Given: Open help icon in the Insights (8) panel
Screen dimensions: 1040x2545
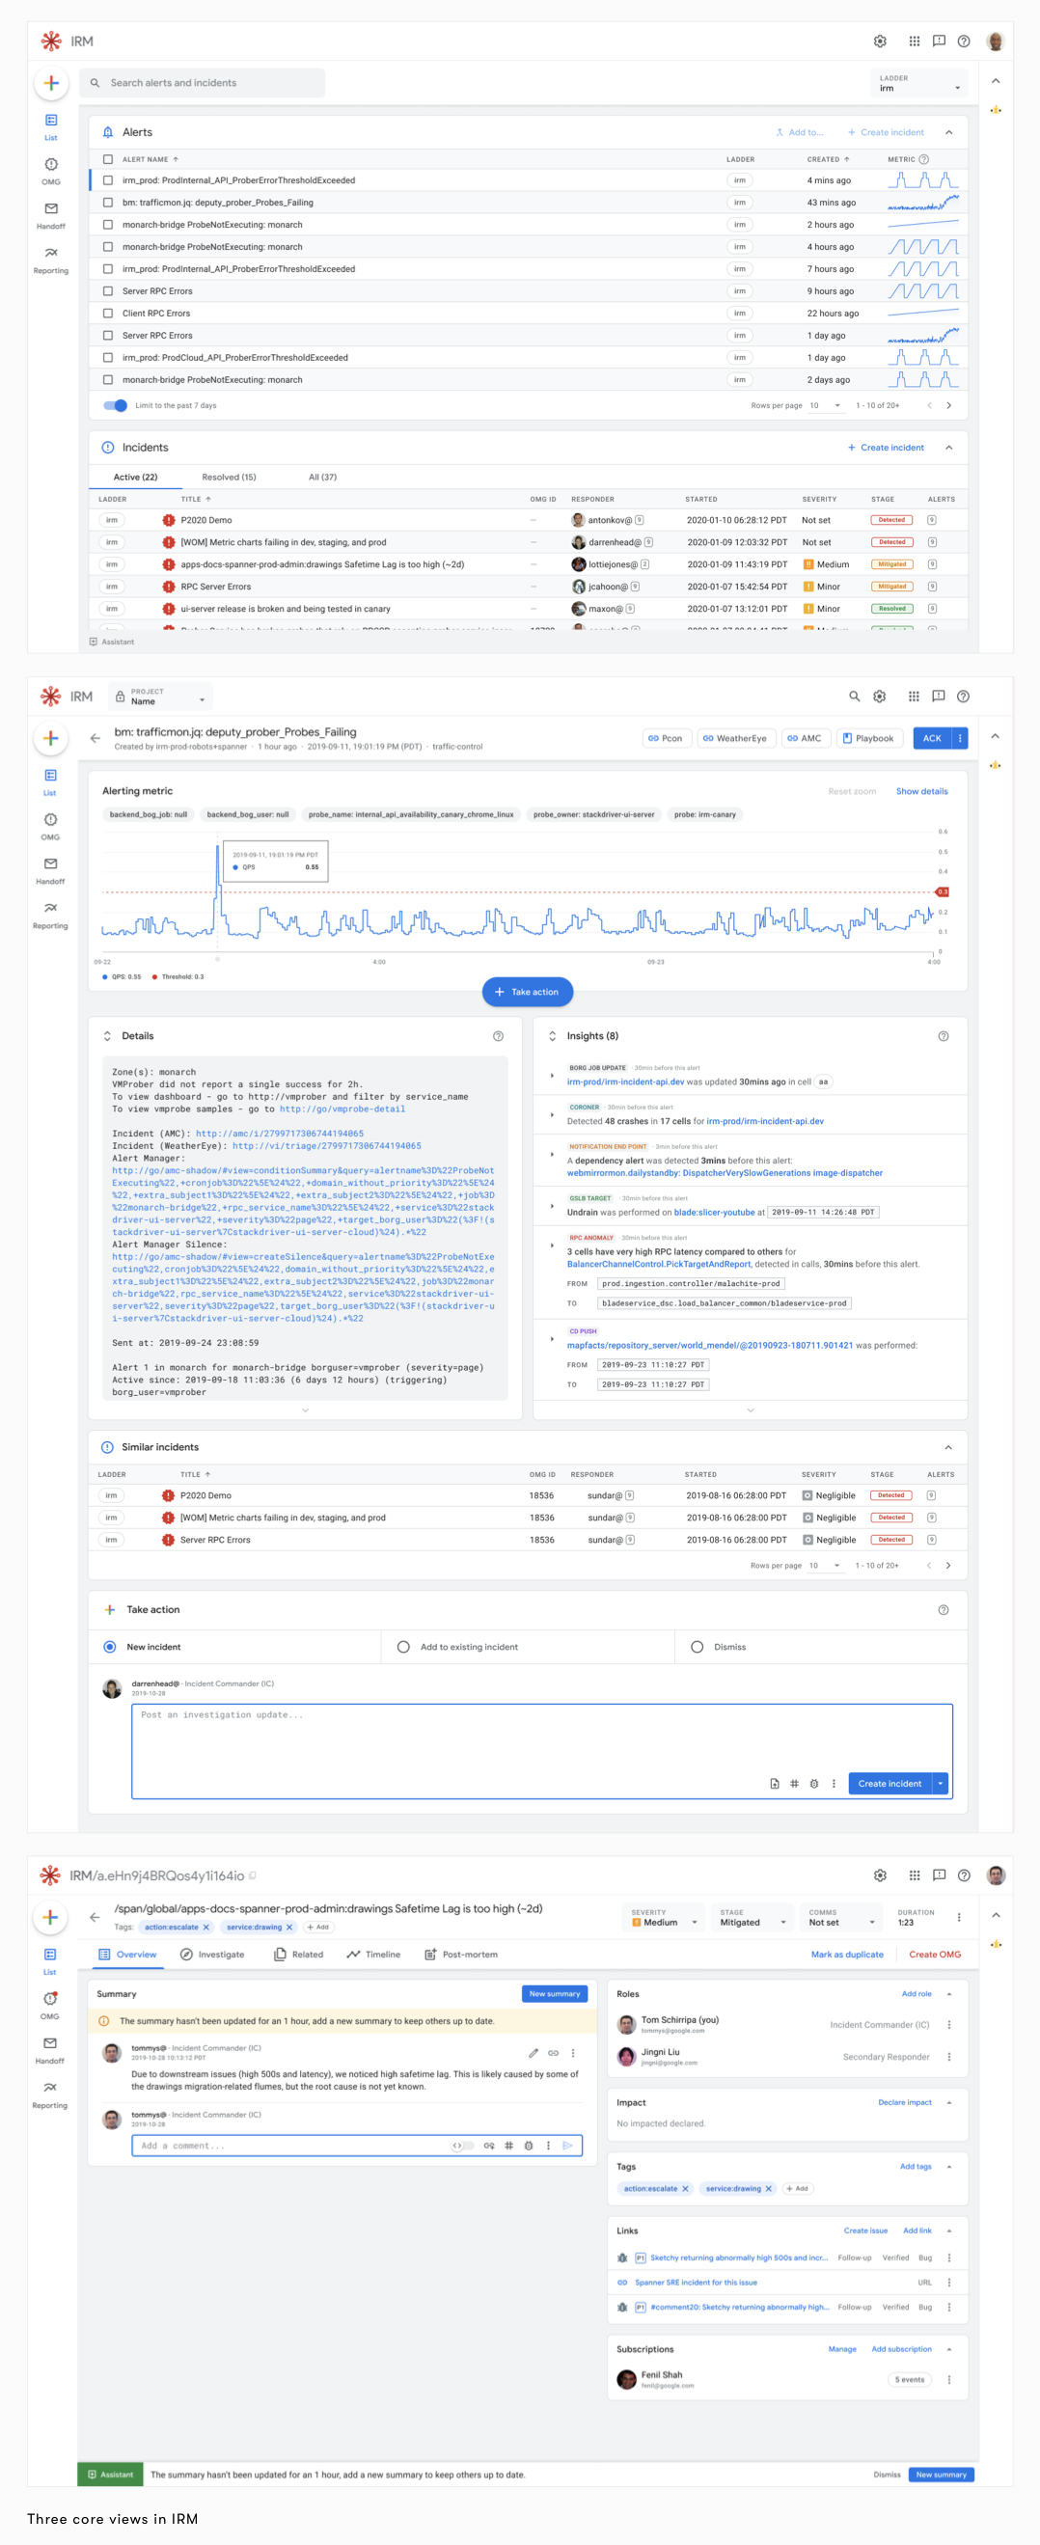Looking at the screenshot, I should 944,1036.
